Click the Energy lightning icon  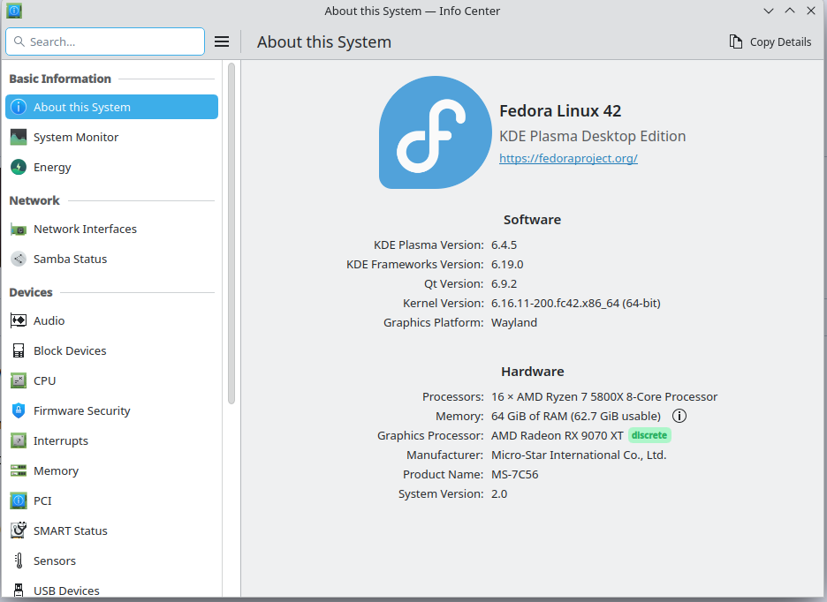(19, 167)
